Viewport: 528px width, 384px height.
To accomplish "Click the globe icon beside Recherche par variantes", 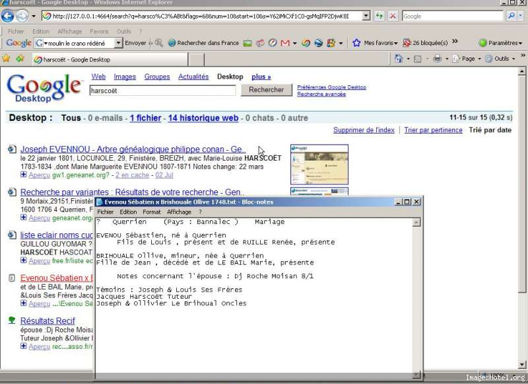I will [x=12, y=192].
